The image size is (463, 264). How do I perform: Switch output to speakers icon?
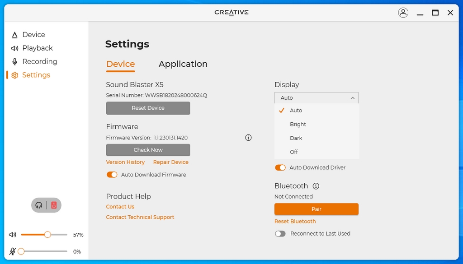click(54, 205)
